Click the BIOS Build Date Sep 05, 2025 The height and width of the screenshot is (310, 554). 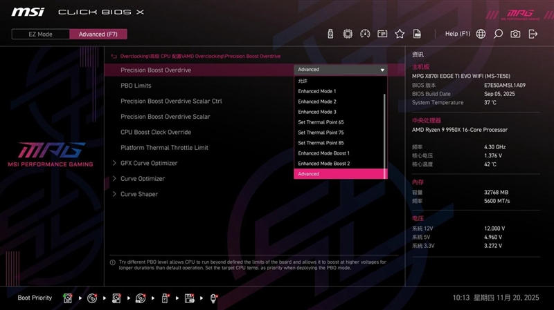pyautogui.click(x=499, y=94)
